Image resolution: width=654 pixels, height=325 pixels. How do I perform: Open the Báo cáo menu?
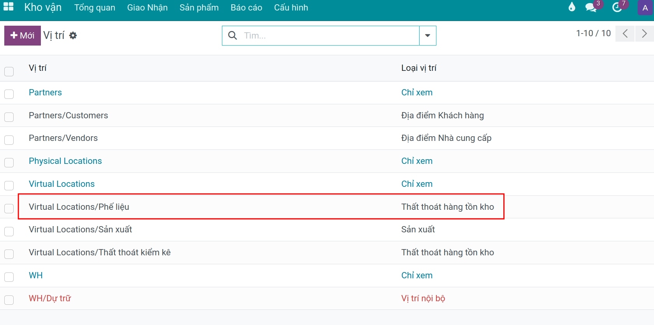(x=246, y=7)
